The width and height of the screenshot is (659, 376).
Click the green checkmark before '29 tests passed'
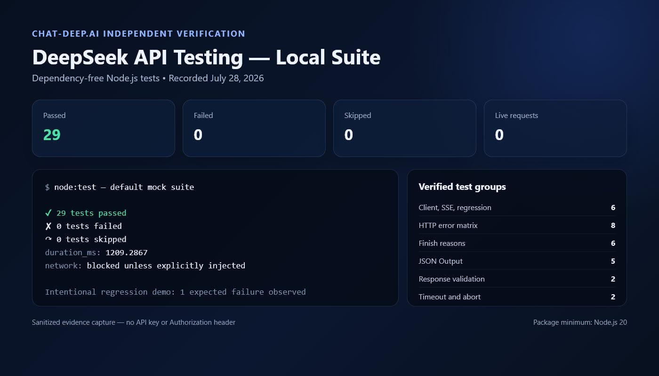[48, 213]
